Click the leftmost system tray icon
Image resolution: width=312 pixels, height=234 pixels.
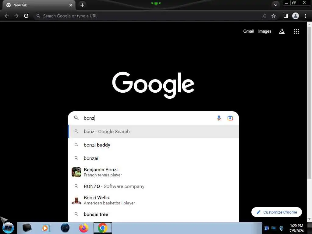tap(267, 228)
